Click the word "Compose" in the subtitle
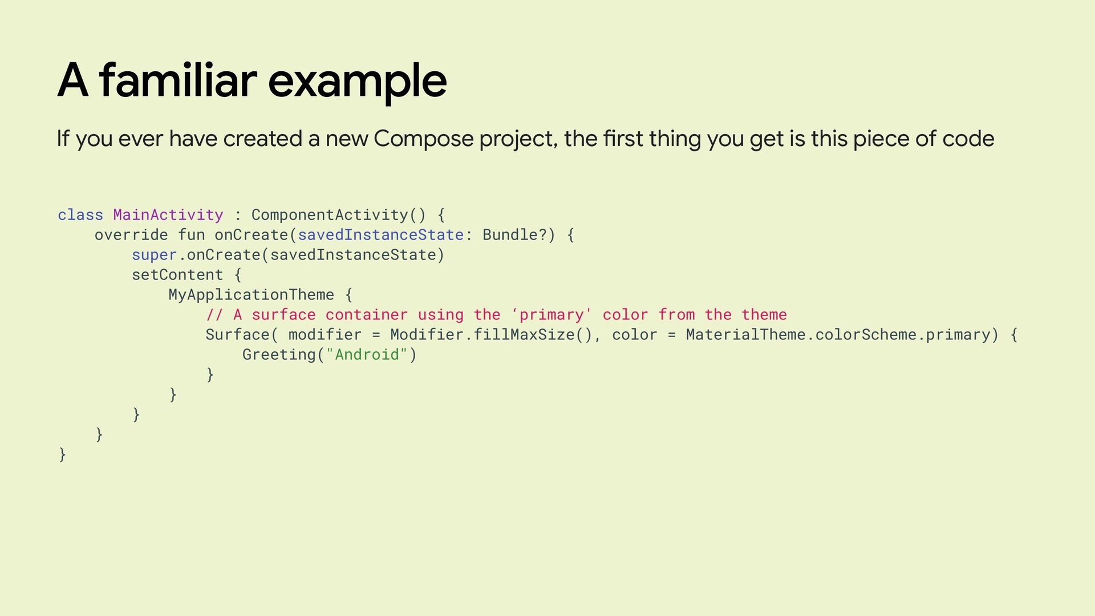The width and height of the screenshot is (1095, 616). 423,139
